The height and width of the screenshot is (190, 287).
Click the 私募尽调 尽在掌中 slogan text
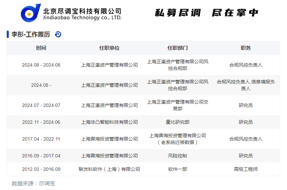click(206, 13)
